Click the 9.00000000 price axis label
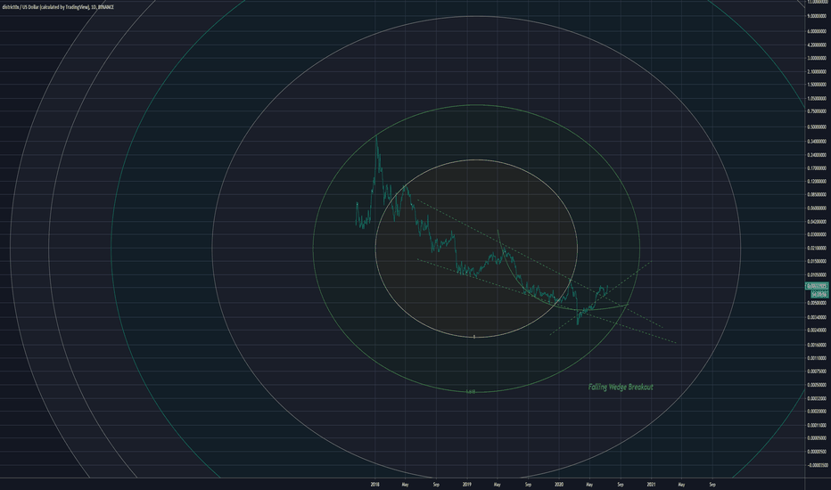The image size is (831, 490). pyautogui.click(x=817, y=16)
